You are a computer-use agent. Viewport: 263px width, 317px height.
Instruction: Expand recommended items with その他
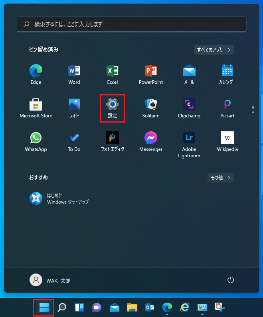point(221,178)
